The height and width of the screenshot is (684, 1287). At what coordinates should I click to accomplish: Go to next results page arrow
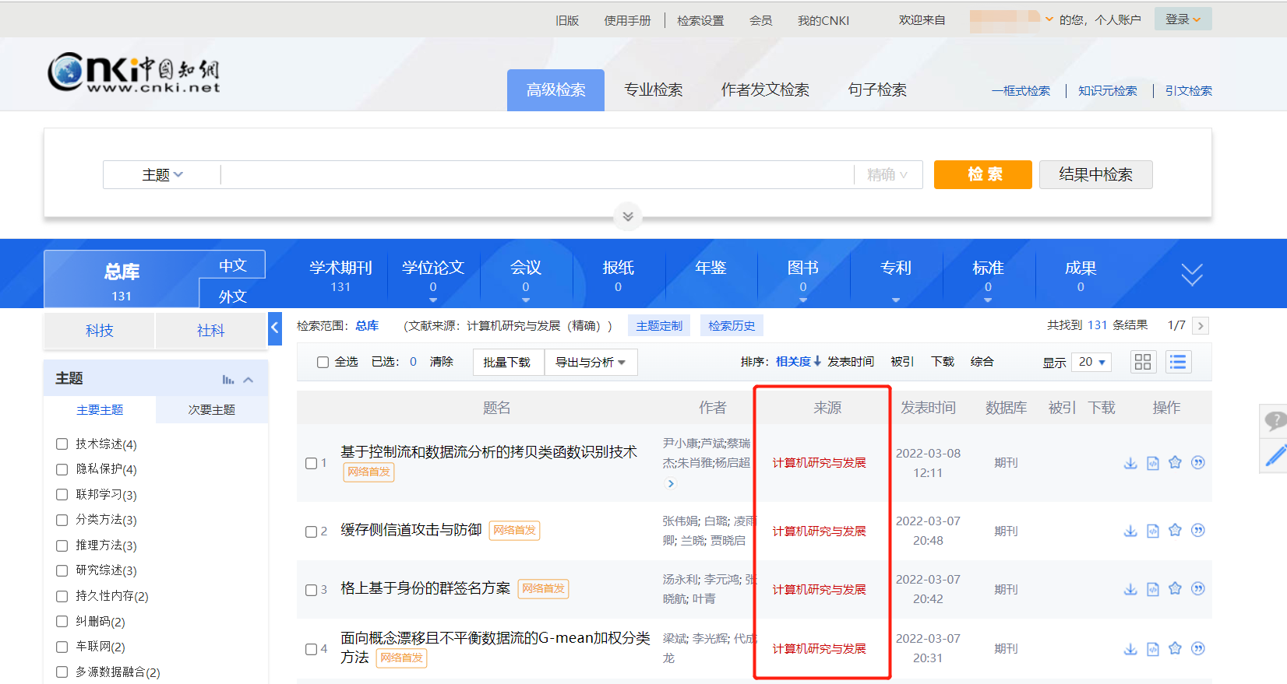coord(1201,326)
